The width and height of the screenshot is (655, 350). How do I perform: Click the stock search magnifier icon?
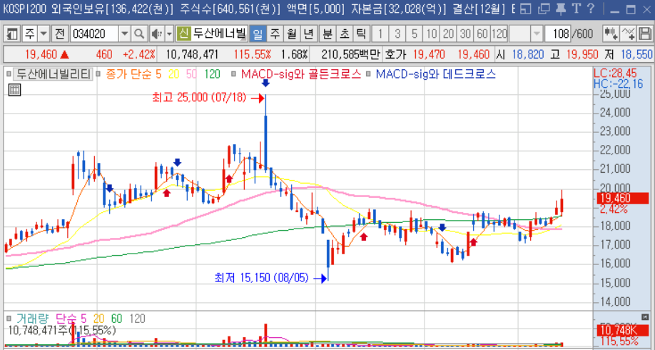coord(139,34)
